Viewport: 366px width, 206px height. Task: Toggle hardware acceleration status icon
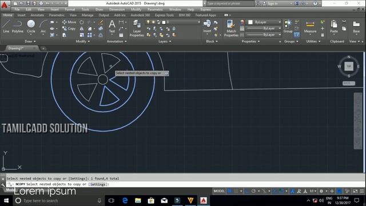click(x=339, y=191)
